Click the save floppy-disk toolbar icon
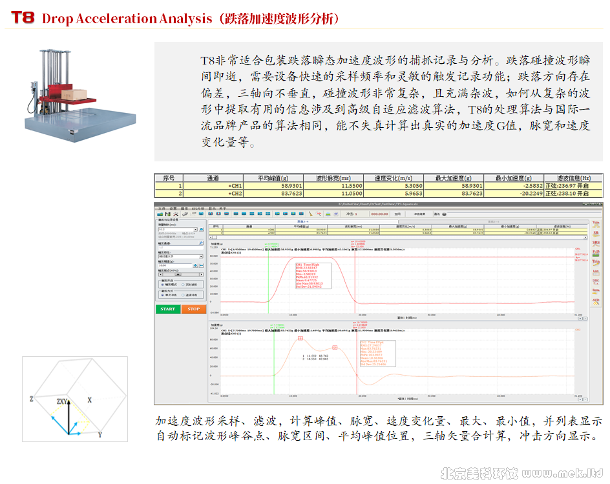The image size is (610, 484). coord(167,214)
